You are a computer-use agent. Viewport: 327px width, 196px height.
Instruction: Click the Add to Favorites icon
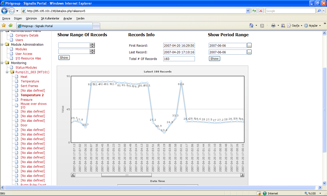pyautogui.click(x=10, y=26)
